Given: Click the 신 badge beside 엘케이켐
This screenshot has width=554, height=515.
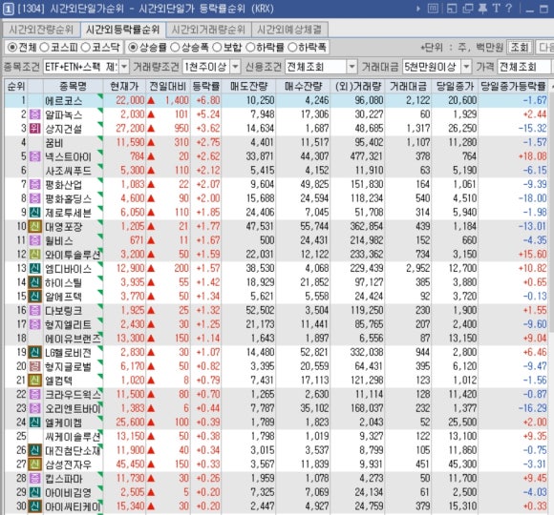Looking at the screenshot, I should pos(34,422).
